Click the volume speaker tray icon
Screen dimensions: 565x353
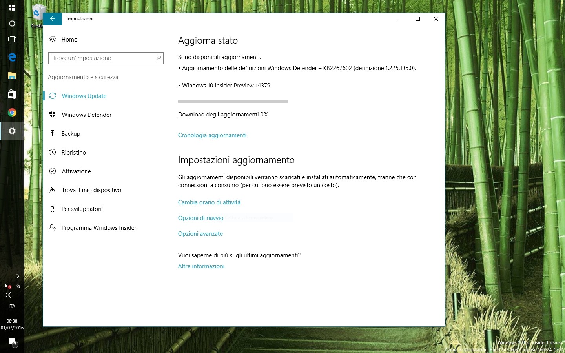8,295
